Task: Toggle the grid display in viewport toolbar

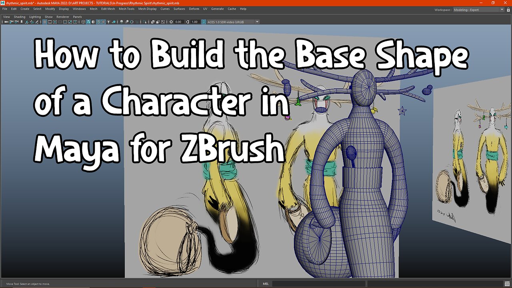Action: (45, 22)
